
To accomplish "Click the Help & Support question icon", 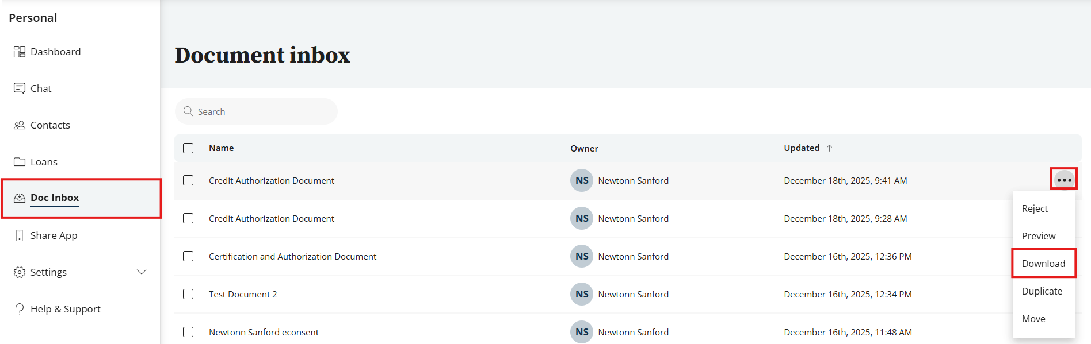I will (20, 309).
